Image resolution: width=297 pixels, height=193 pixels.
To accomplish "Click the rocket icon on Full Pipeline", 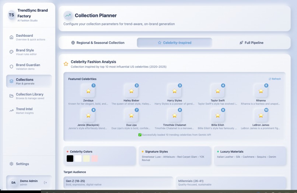I will click(241, 43).
